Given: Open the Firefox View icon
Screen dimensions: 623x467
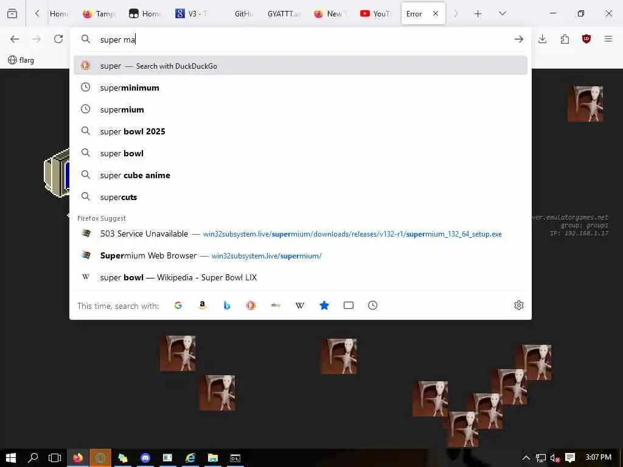Looking at the screenshot, I should 12,13.
